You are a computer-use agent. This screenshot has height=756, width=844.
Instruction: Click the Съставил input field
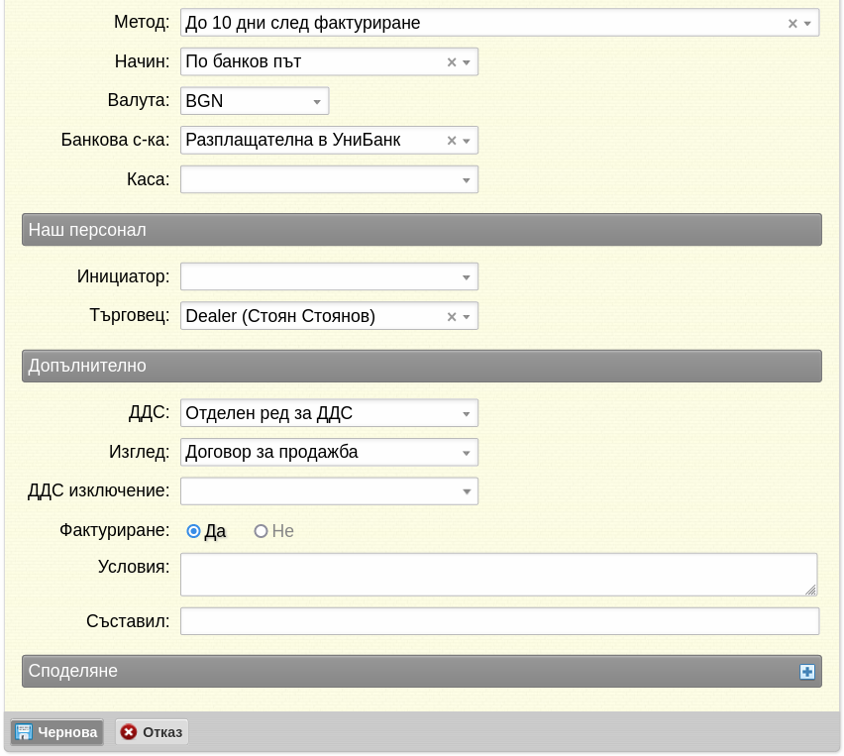(500, 621)
